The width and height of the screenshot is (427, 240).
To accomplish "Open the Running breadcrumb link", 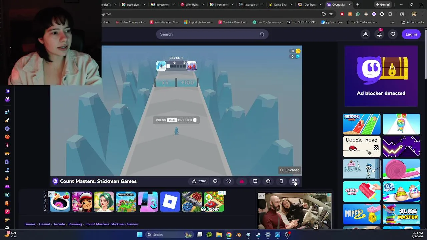I will [x=75, y=224].
